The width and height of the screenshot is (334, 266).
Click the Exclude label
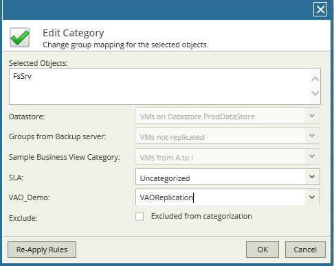(23, 218)
